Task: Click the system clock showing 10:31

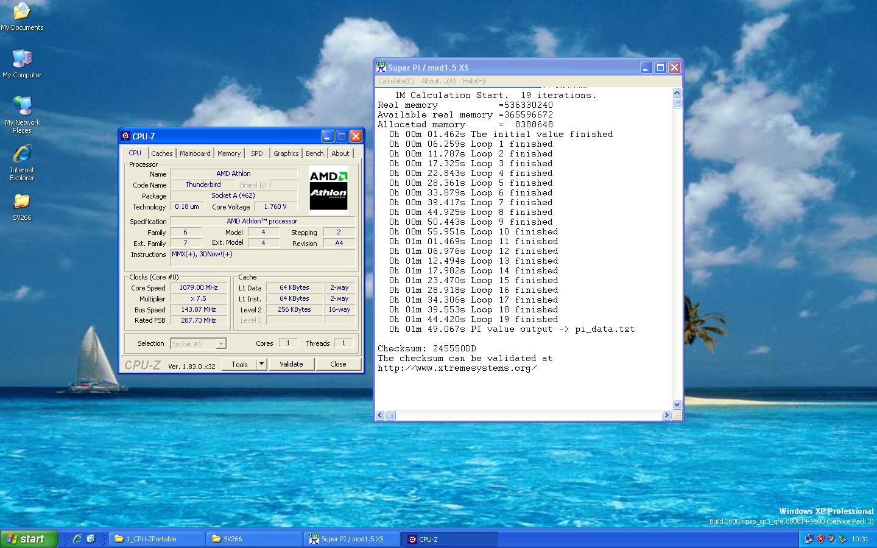Action: point(860,539)
